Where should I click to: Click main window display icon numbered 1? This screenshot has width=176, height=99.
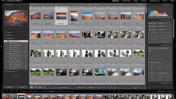pos(3,92)
